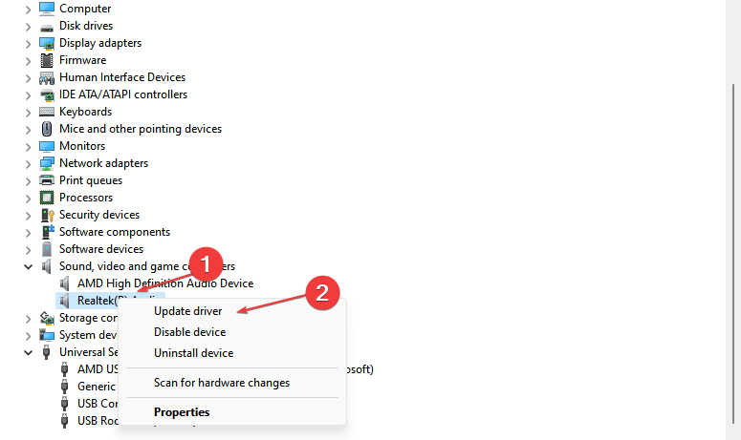This screenshot has height=440, width=741.
Task: Expand the Firmware category
Action: click(x=28, y=60)
